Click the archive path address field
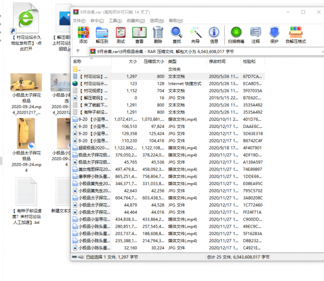Screen dimensions: 324x281 (187, 52)
